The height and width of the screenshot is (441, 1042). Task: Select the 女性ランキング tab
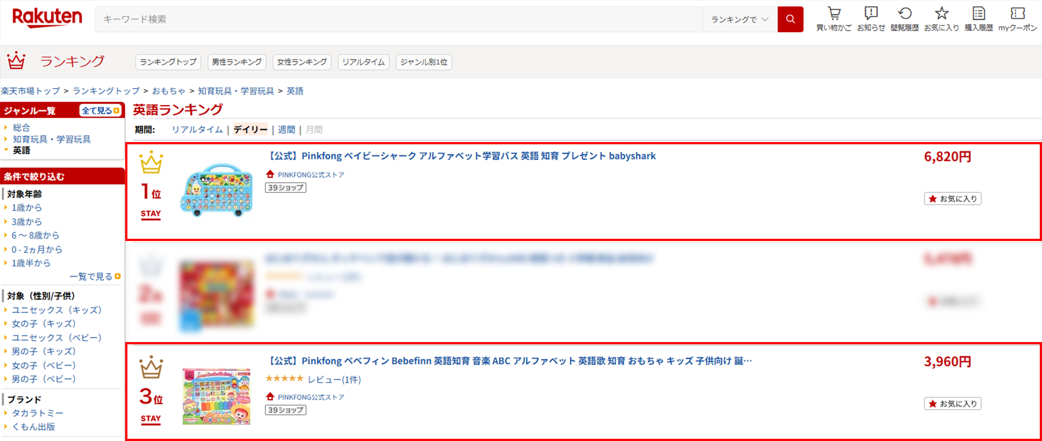click(302, 62)
